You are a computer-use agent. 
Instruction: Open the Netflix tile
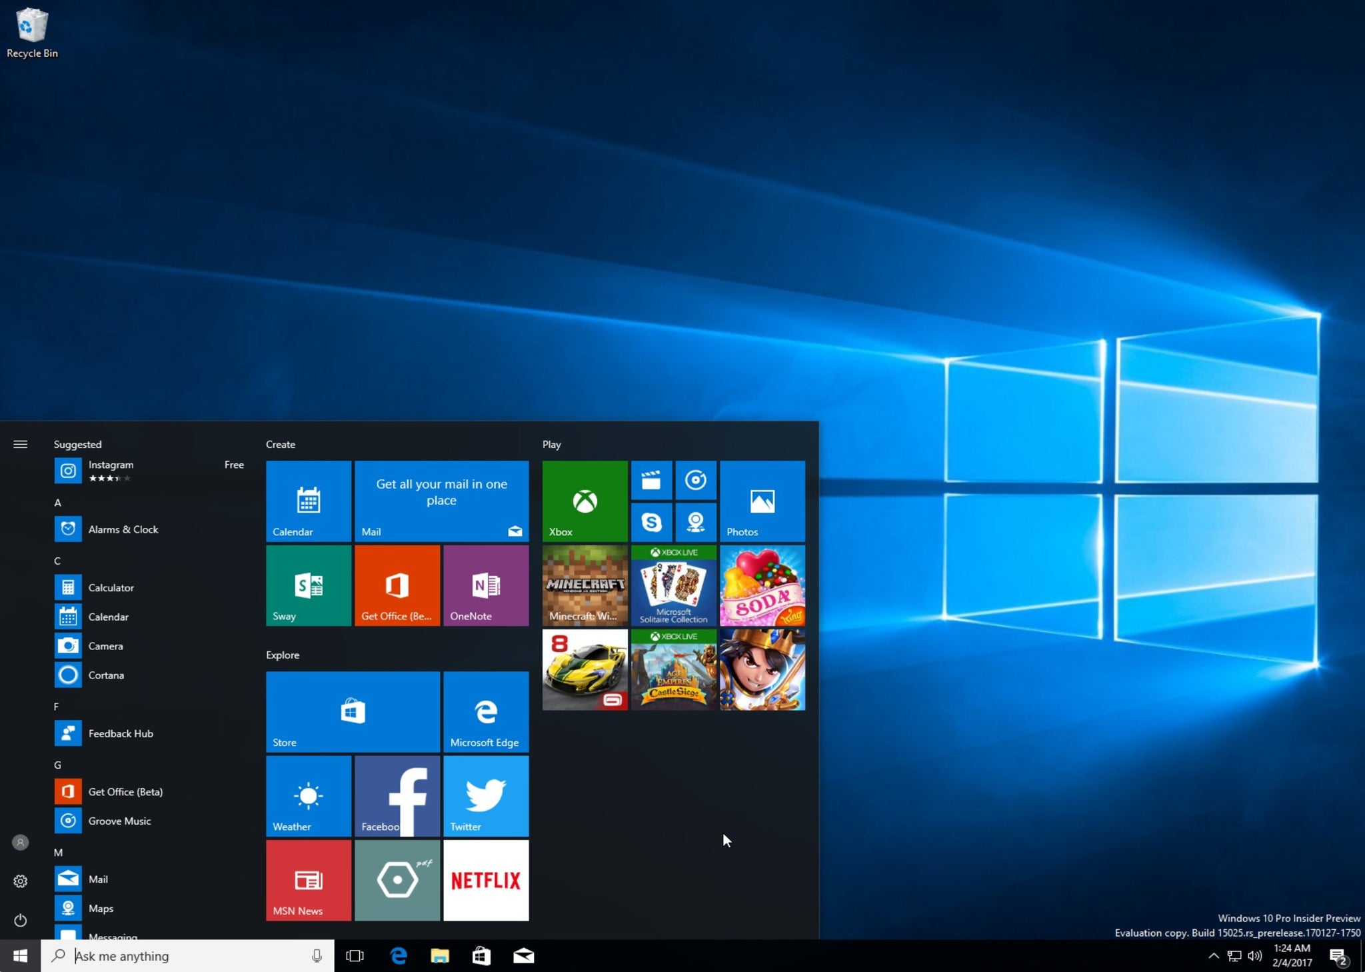click(486, 880)
